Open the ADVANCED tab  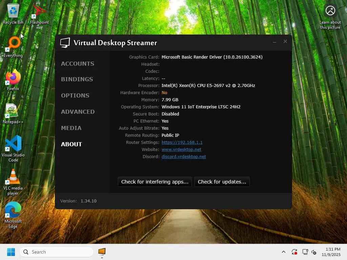tap(78, 112)
